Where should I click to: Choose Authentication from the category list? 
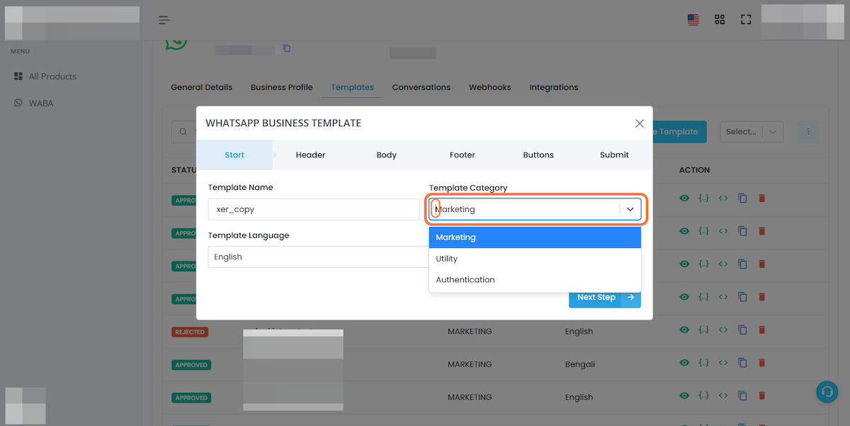[x=535, y=280]
